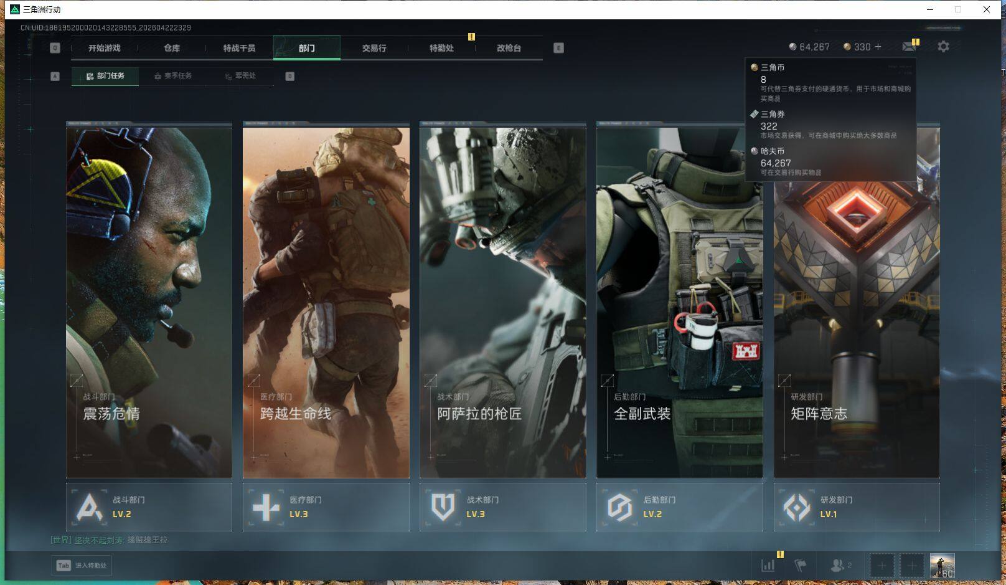This screenshot has height=585, width=1006.
Task: Switch to the 仓库 tab
Action: [x=172, y=48]
